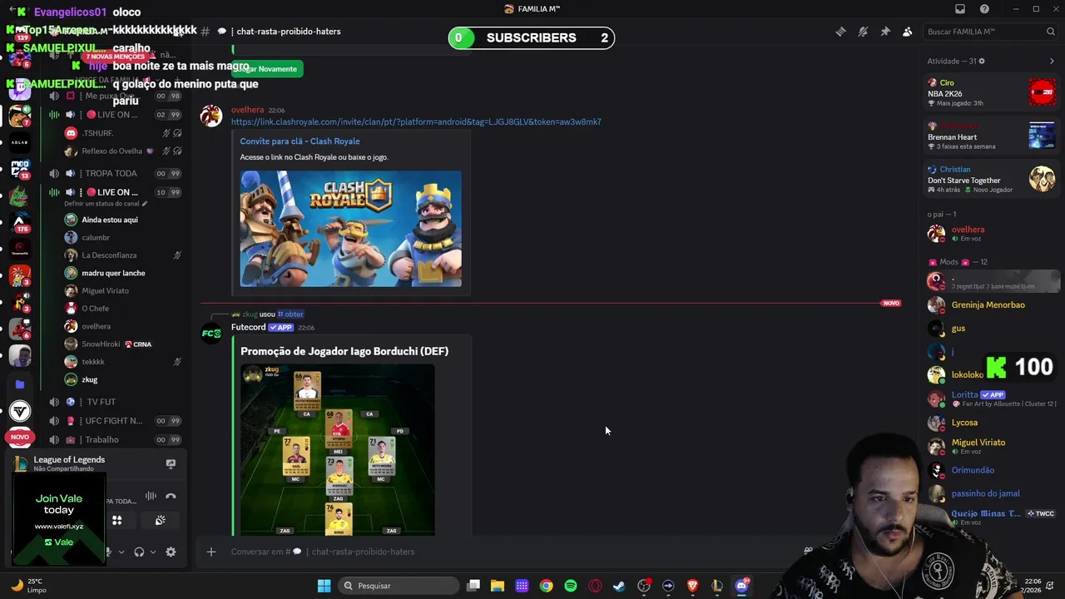Open the Clash Royale invite URL

[416, 121]
